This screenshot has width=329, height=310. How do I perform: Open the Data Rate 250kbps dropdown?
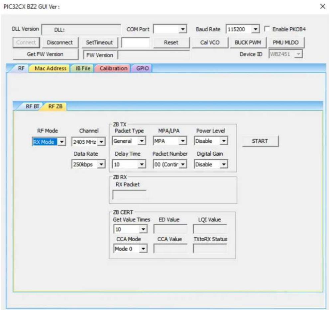point(101,164)
